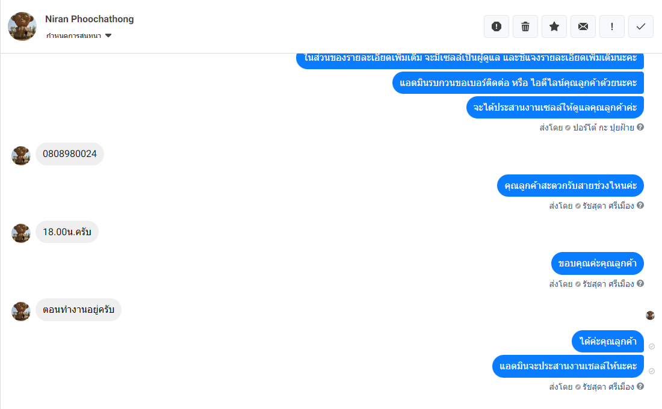This screenshot has width=662, height=409.
Task: Click the sender name ปอร์โต้ กะ ปุยฝ้าย
Action: tap(603, 128)
